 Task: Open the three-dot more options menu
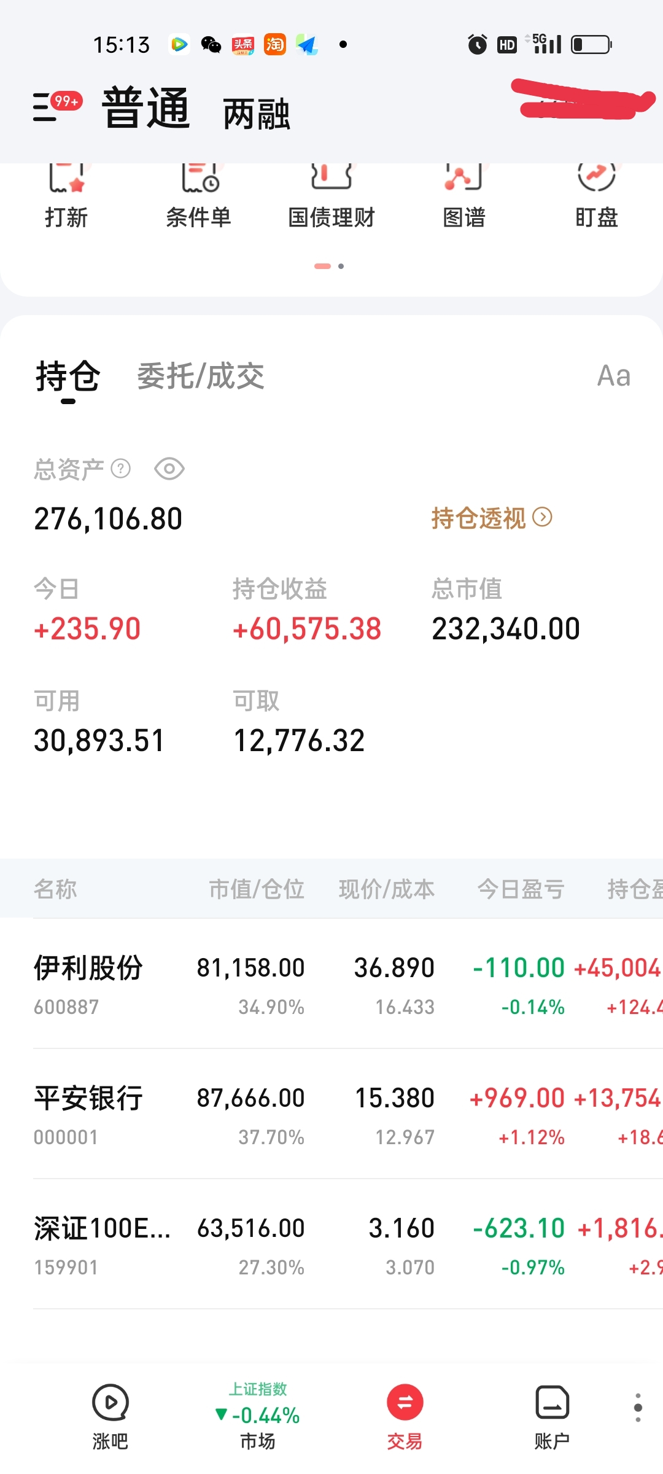tap(638, 1408)
